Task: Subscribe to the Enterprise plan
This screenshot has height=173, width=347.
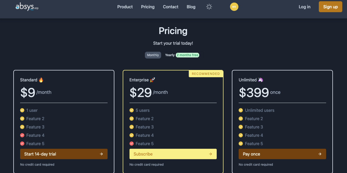Action: (173, 154)
